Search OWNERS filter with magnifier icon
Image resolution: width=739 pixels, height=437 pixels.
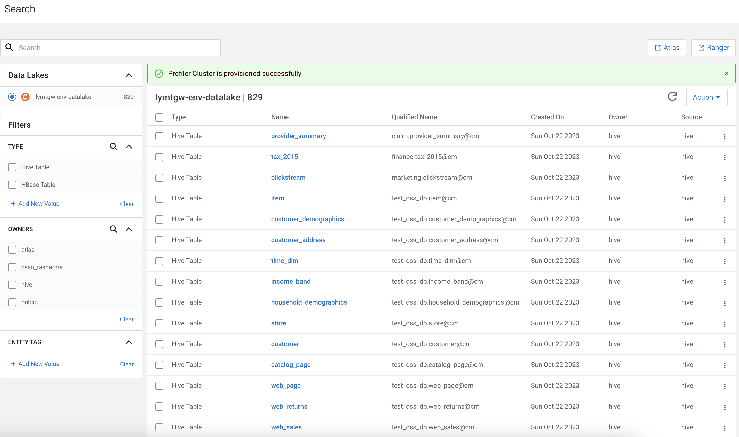pos(113,229)
